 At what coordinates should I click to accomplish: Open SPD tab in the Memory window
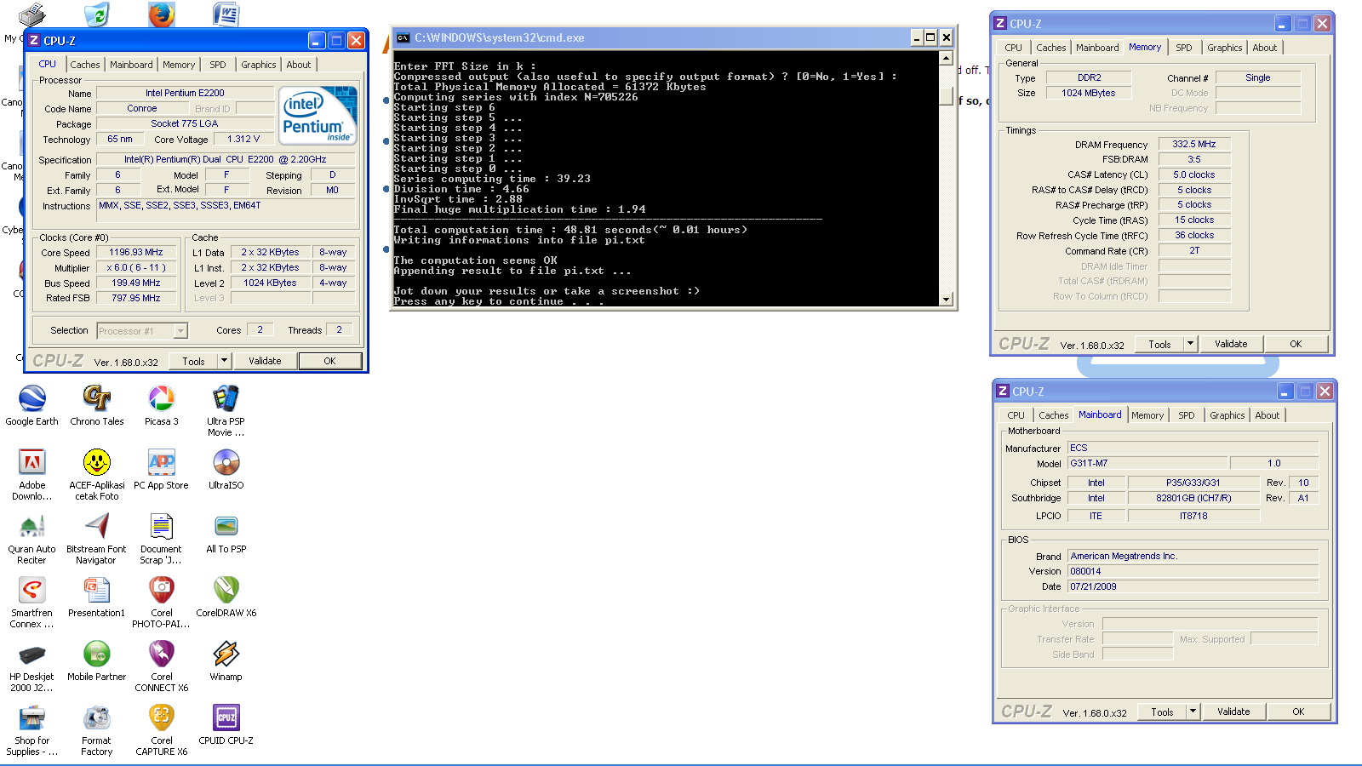[1184, 48]
